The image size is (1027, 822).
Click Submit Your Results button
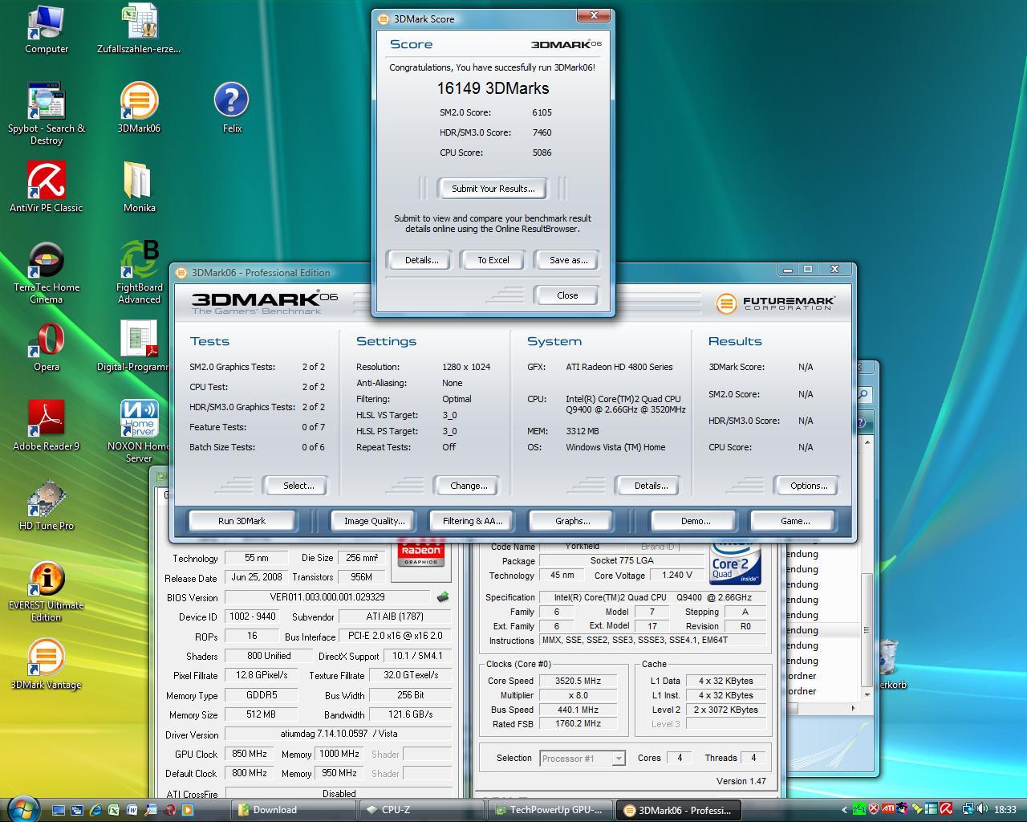(493, 189)
